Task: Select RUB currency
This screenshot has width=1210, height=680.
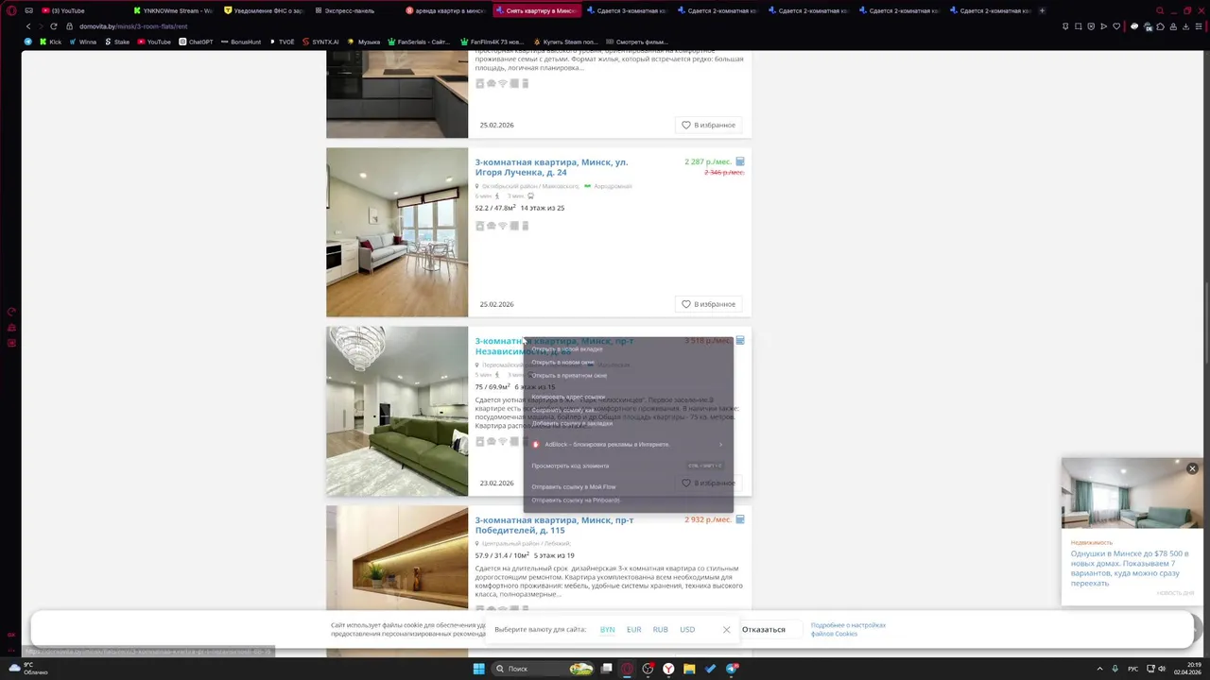Action: click(x=660, y=629)
